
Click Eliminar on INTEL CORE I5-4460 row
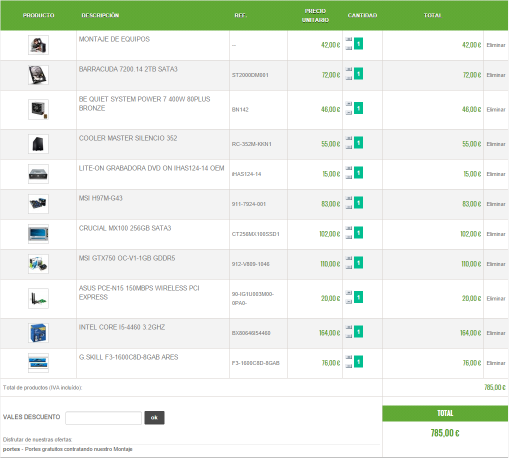495,333
